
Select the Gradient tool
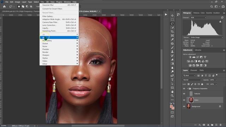[x=172, y=64]
